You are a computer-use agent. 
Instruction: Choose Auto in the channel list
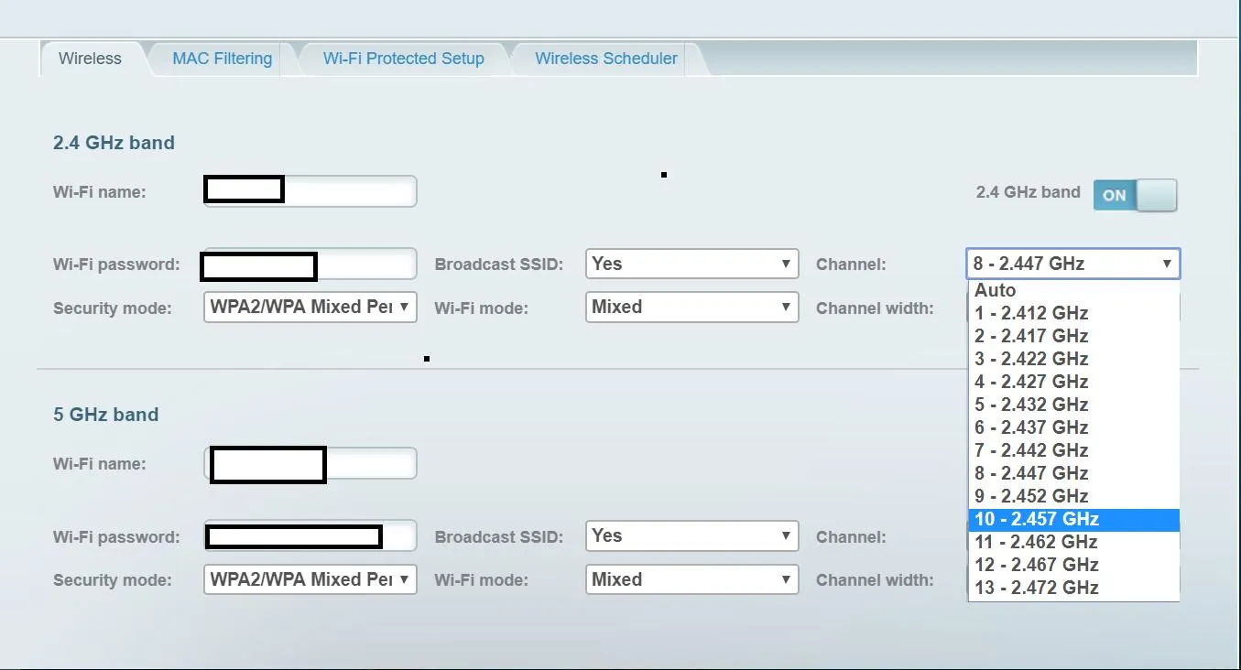coord(1073,290)
